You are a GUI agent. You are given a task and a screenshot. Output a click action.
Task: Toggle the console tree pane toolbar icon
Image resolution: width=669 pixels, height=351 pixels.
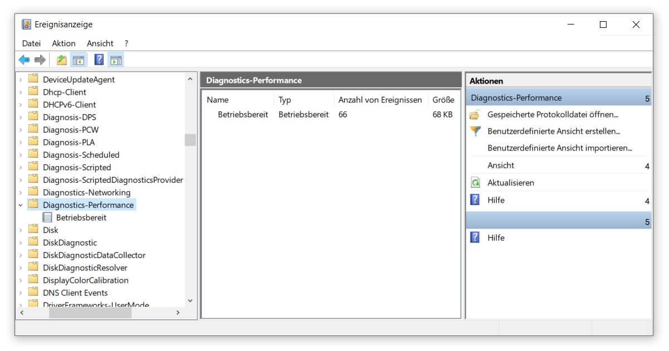79,60
